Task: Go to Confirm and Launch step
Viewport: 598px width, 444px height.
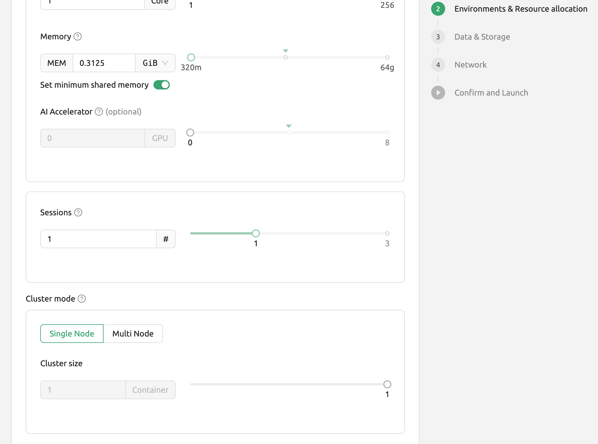Action: point(491,93)
